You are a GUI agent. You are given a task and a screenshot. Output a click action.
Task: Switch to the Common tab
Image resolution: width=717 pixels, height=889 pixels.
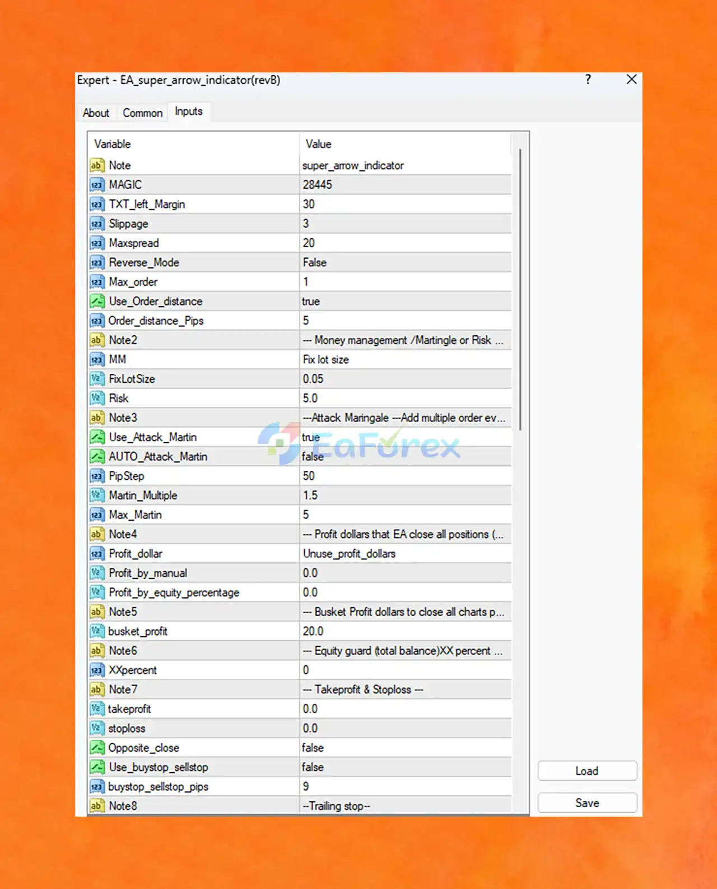pos(143,113)
